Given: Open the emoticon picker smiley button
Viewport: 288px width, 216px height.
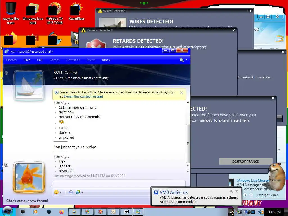Looking at the screenshot, I should [56, 192].
